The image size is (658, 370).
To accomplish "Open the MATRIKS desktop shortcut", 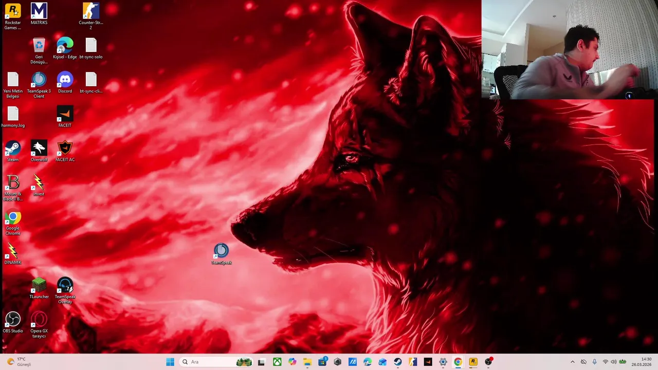I will [x=39, y=14].
